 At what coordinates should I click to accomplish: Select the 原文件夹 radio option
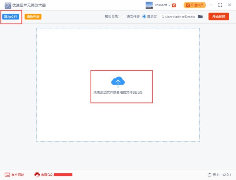point(124,16)
